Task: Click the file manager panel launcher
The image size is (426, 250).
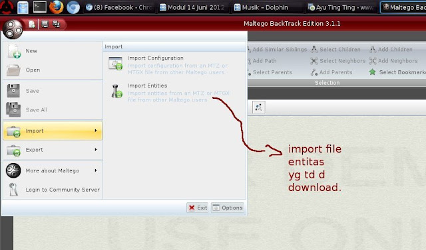Action: pyautogui.click(x=23, y=7)
